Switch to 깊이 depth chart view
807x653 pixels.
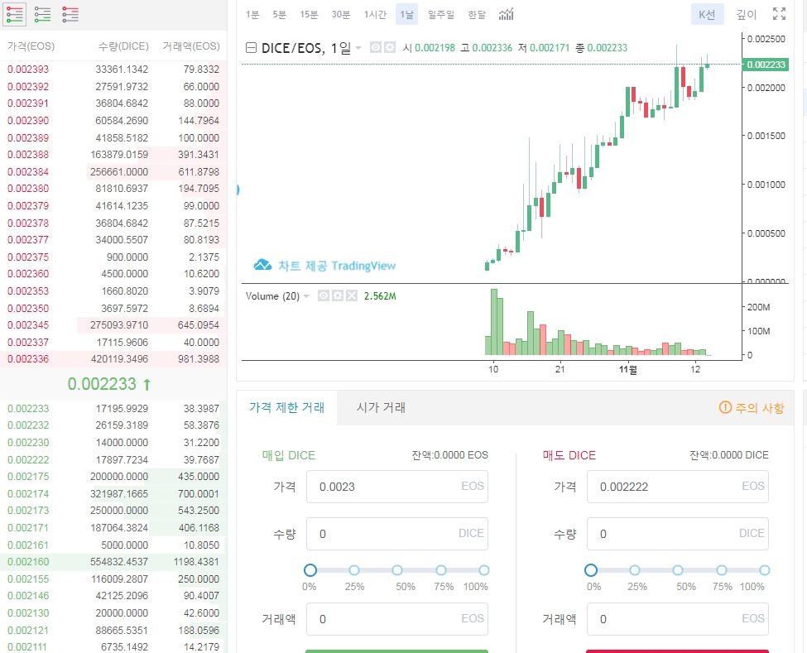tap(747, 14)
